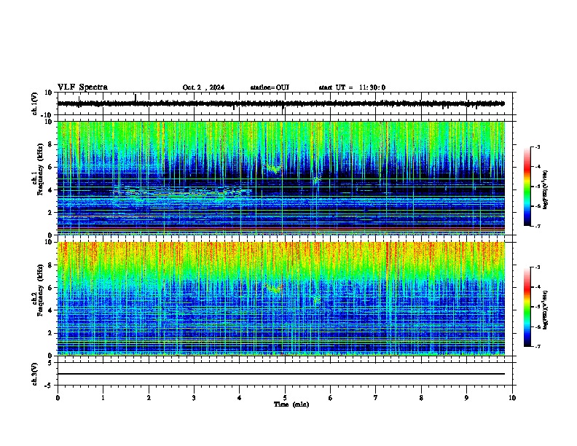Click the time axis tick label "9"

[x=466, y=398]
